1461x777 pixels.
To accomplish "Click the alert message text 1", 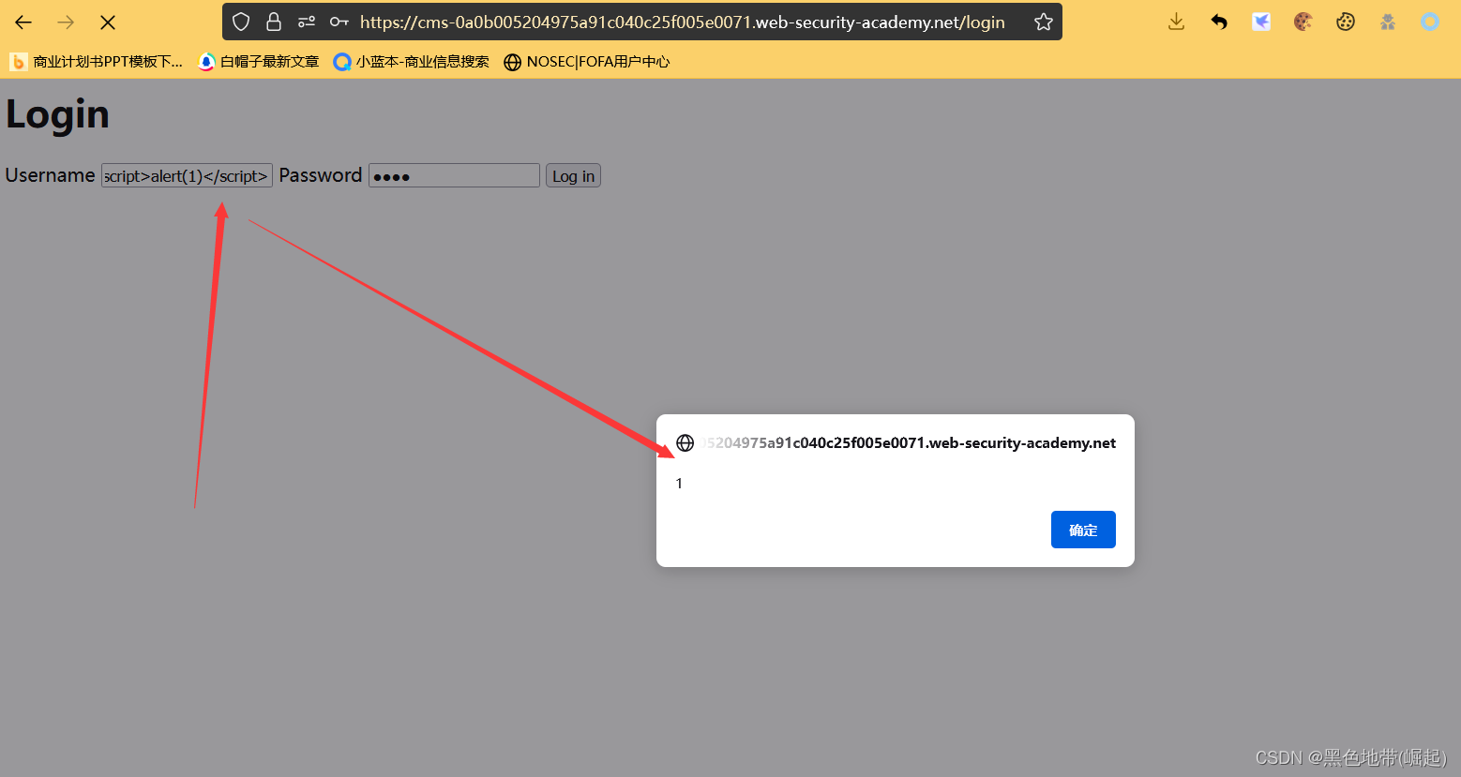I will (679, 484).
